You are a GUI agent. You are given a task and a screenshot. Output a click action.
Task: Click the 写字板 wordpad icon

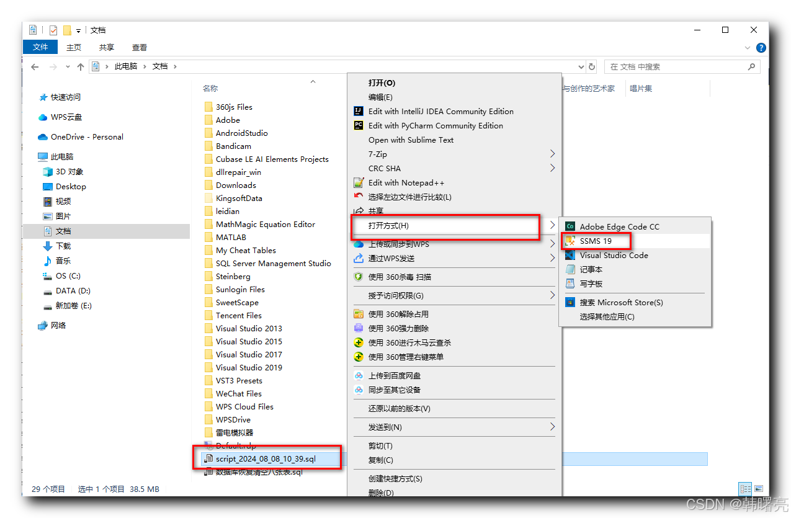tap(570, 284)
